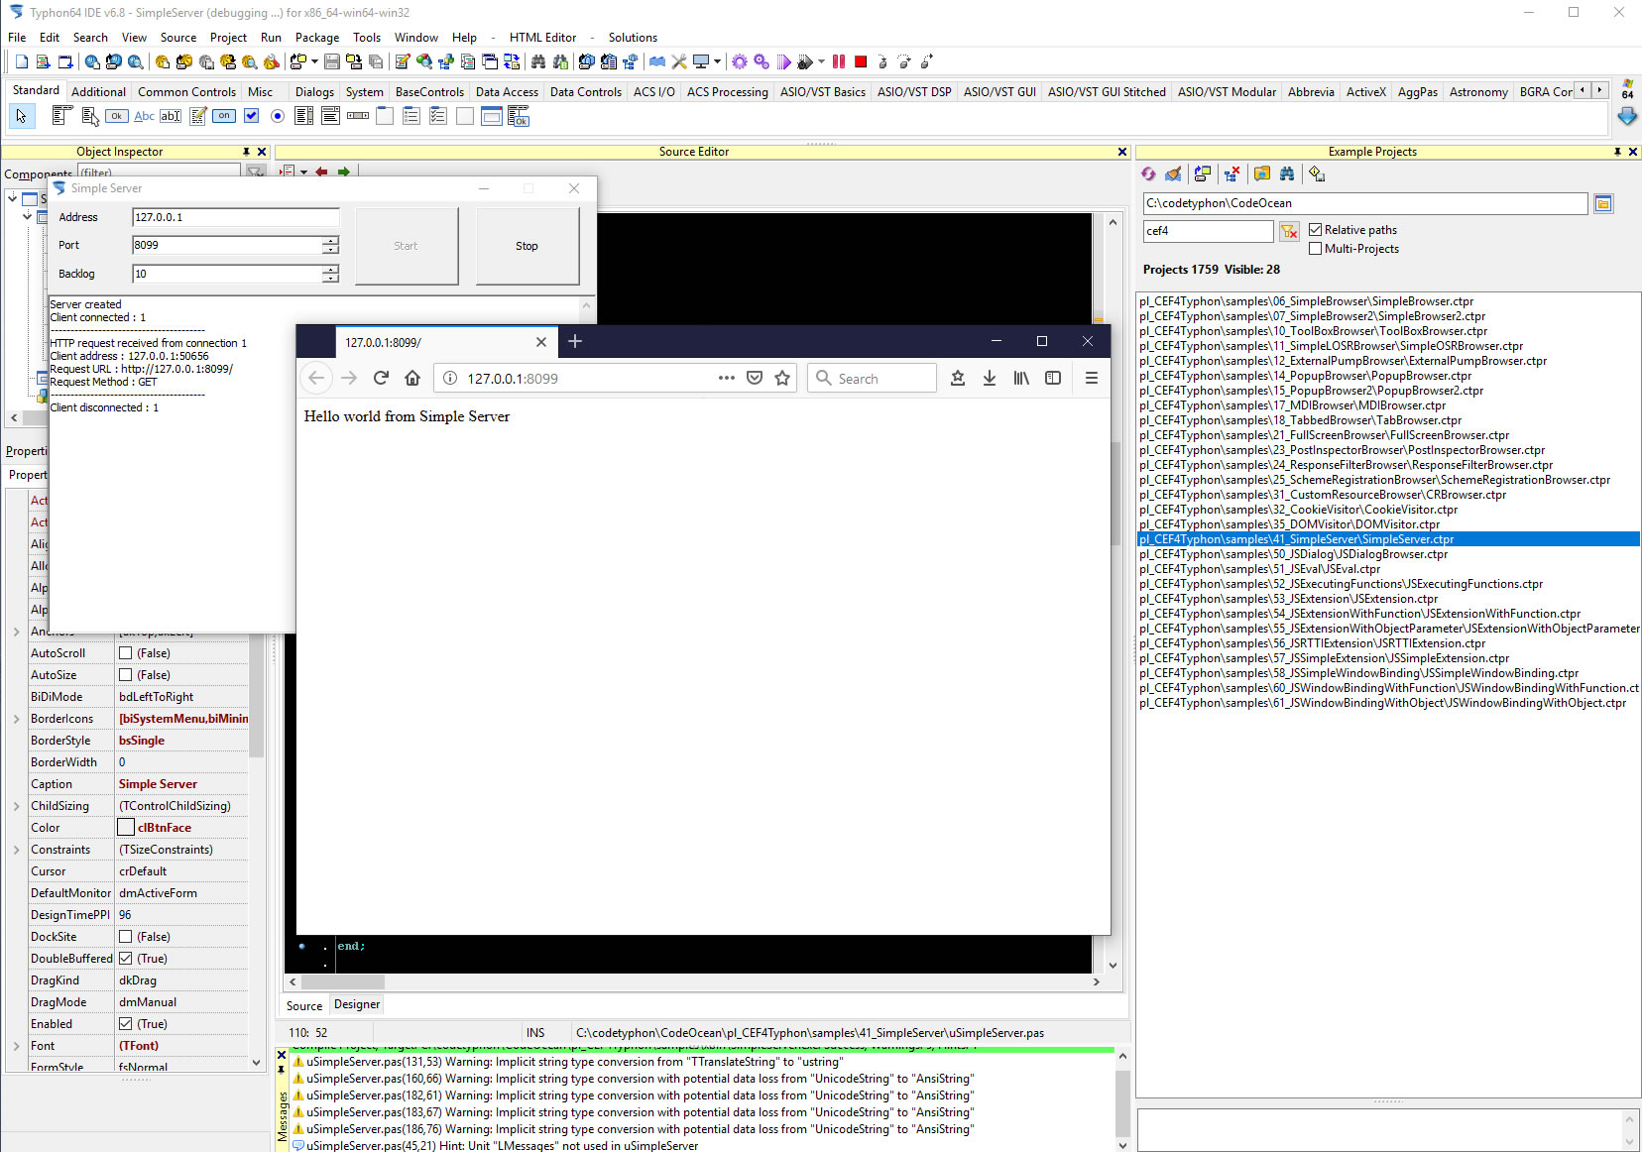Expand the Anchors property row
The width and height of the screenshot is (1642, 1152).
17,632
